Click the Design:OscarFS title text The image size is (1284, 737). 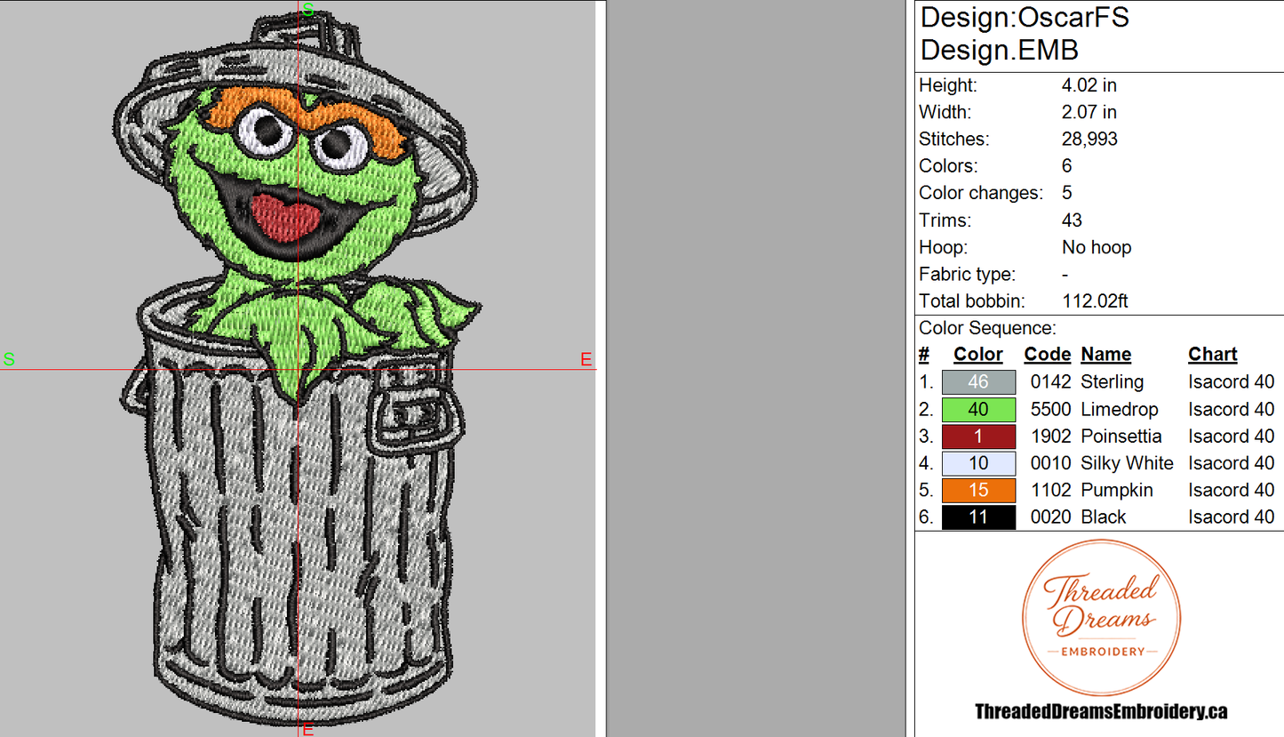click(1025, 17)
